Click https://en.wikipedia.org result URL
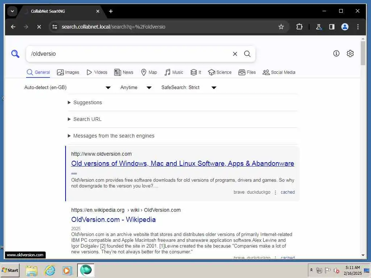The width and height of the screenshot is (371, 278). pyautogui.click(x=126, y=210)
